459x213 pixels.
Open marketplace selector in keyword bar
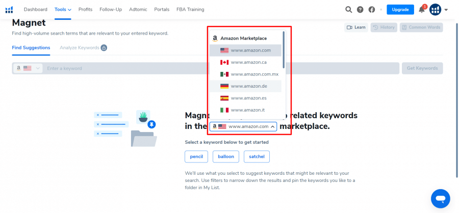pos(28,68)
